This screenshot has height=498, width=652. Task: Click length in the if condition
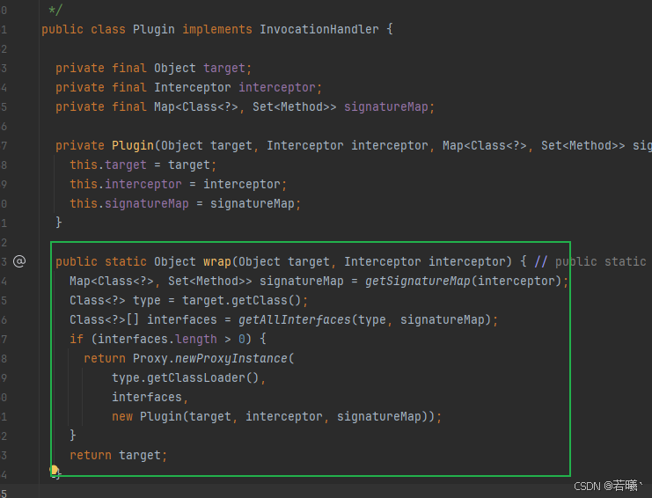[x=196, y=340]
